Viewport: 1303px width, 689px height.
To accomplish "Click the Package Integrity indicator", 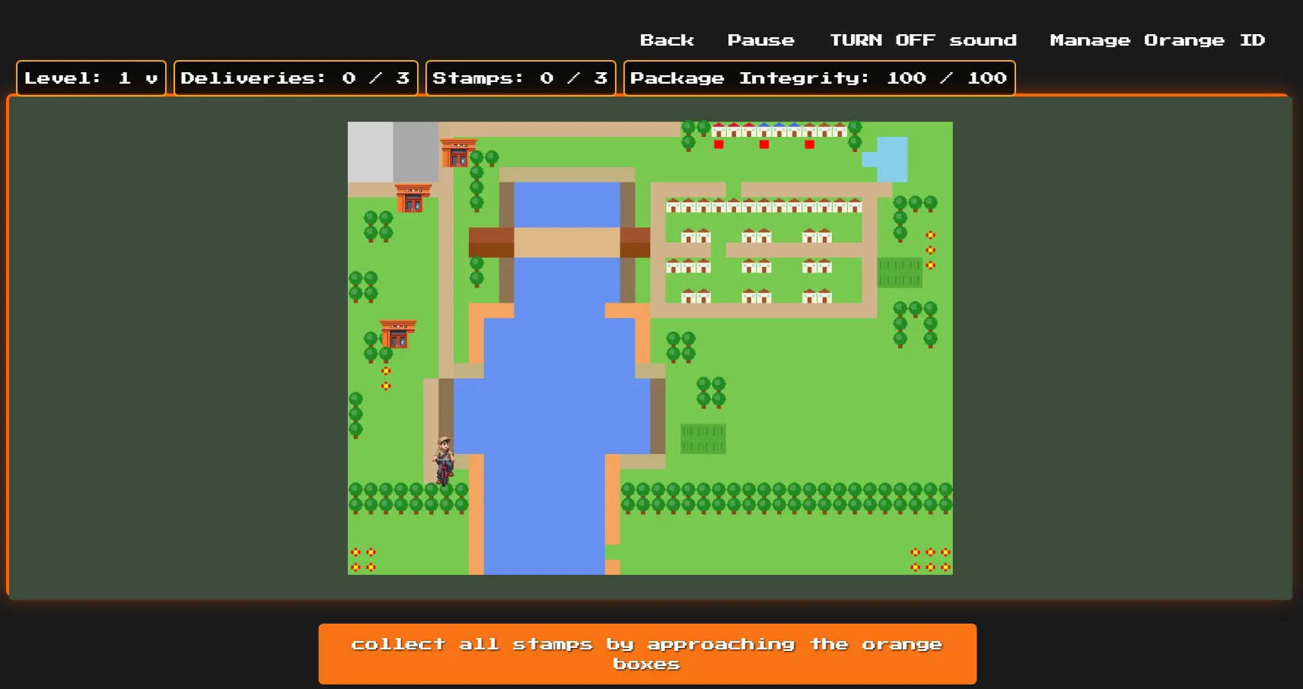I will coord(820,78).
